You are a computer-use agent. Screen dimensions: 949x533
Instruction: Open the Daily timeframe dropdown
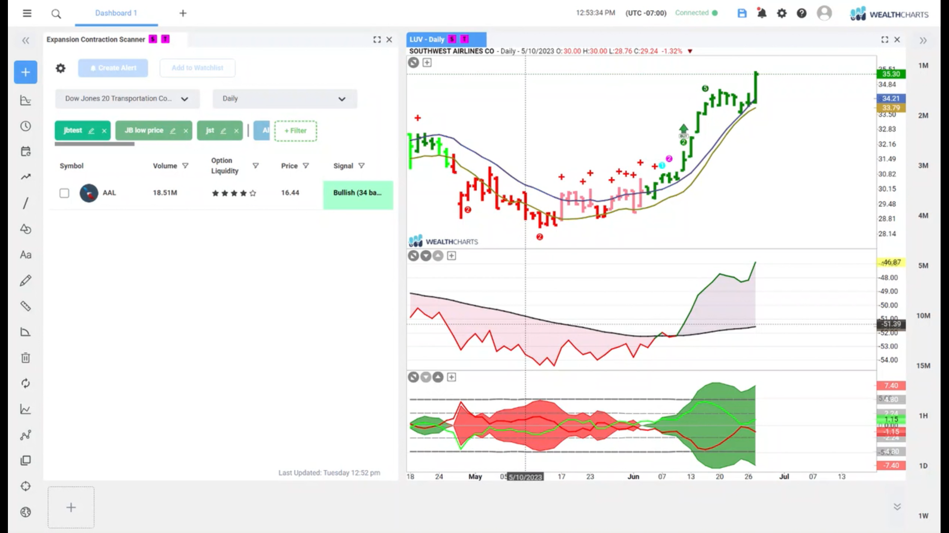click(285, 99)
